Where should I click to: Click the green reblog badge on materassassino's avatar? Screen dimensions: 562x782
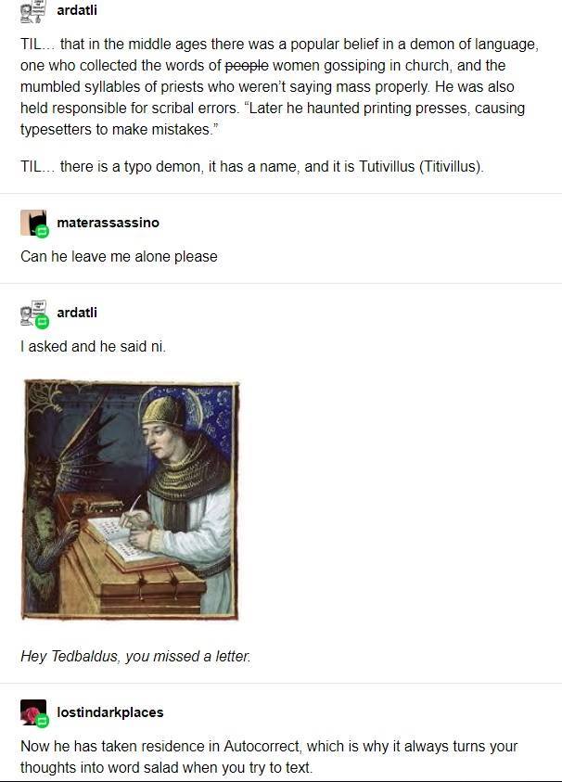click(43, 231)
